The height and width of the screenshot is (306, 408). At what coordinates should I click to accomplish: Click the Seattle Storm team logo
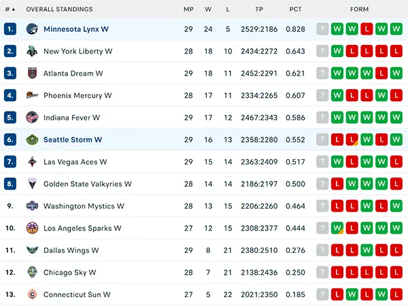point(32,139)
